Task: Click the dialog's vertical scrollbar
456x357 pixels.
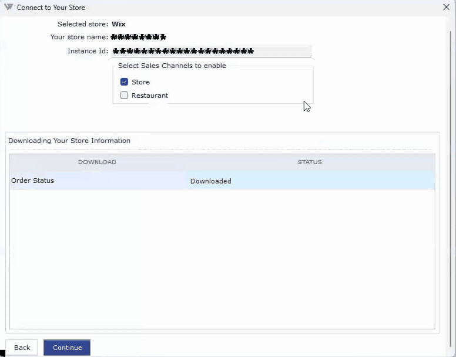Action: click(451, 176)
